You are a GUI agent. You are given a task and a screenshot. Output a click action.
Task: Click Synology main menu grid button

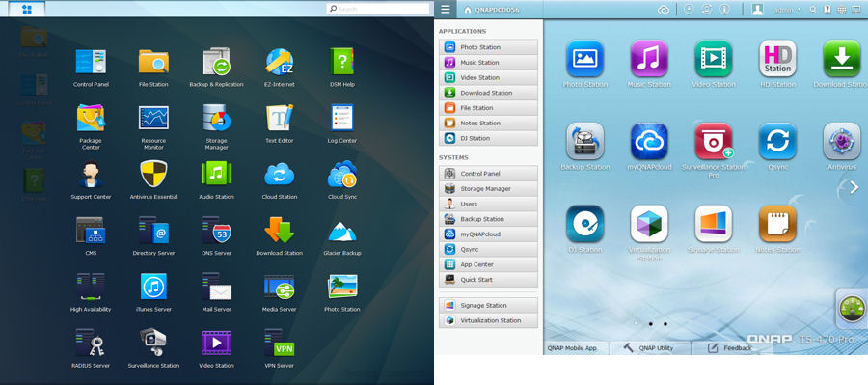pyautogui.click(x=26, y=9)
